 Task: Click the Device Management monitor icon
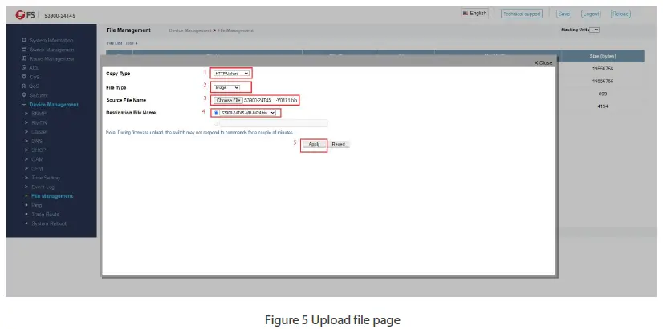24,104
